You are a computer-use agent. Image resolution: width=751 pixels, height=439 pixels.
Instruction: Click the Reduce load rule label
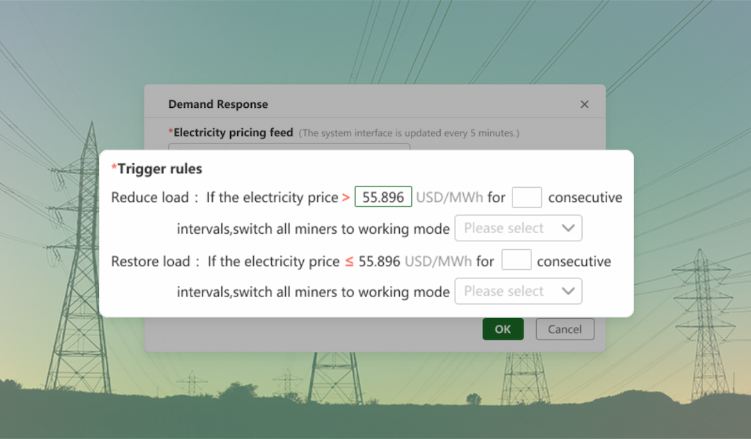150,198
